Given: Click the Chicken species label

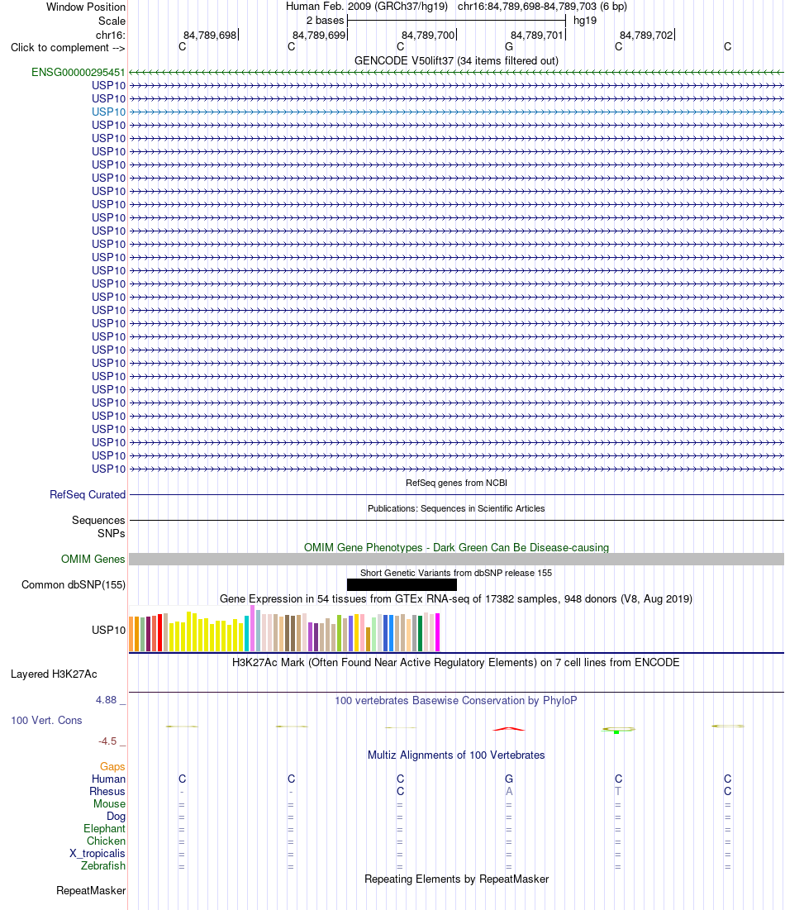Looking at the screenshot, I should (106, 841).
